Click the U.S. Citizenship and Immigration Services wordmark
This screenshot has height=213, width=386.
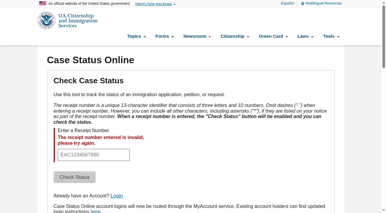78,21
